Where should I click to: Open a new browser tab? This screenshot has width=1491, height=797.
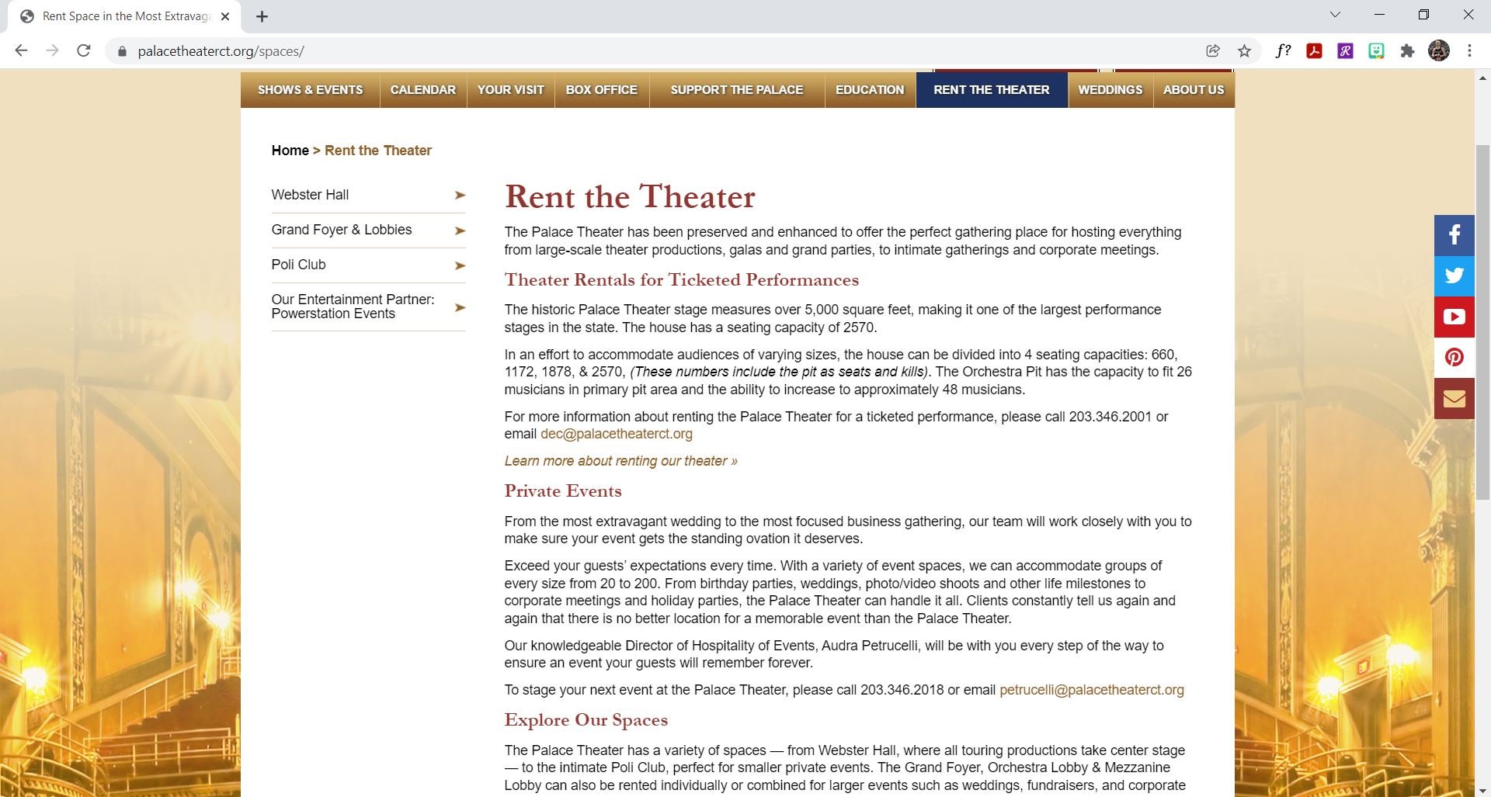coord(262,16)
